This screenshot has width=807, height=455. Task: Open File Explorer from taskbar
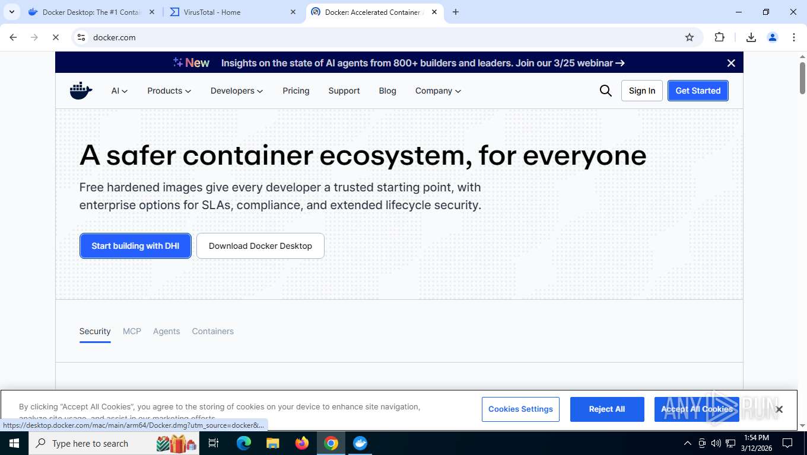tap(273, 443)
